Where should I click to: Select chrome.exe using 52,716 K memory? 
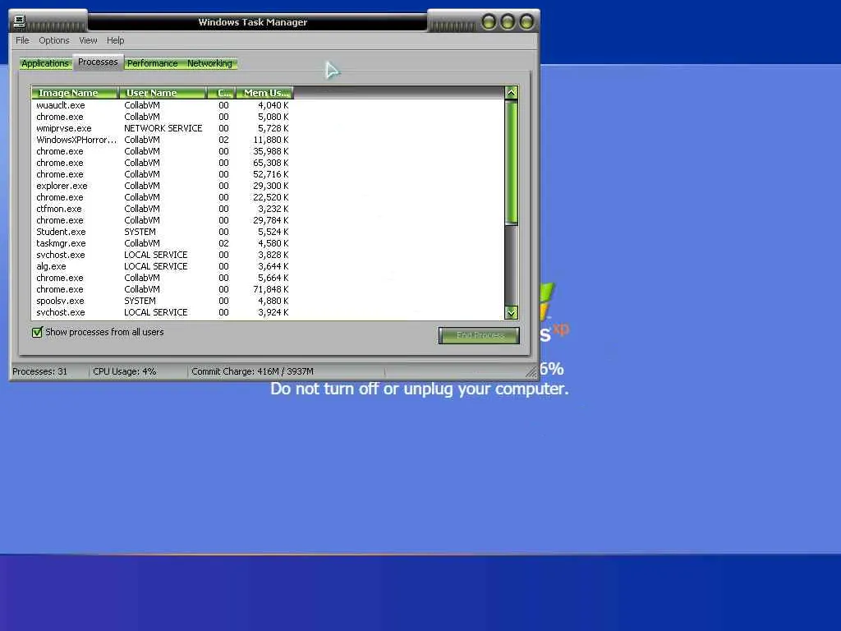click(x=162, y=174)
